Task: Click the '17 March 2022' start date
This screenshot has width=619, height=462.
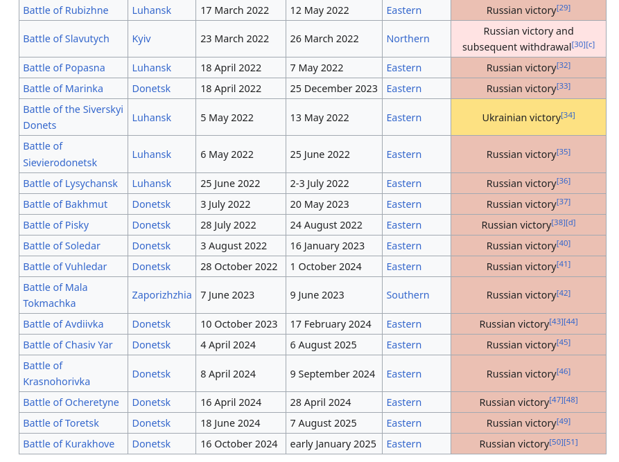Action: pos(234,10)
